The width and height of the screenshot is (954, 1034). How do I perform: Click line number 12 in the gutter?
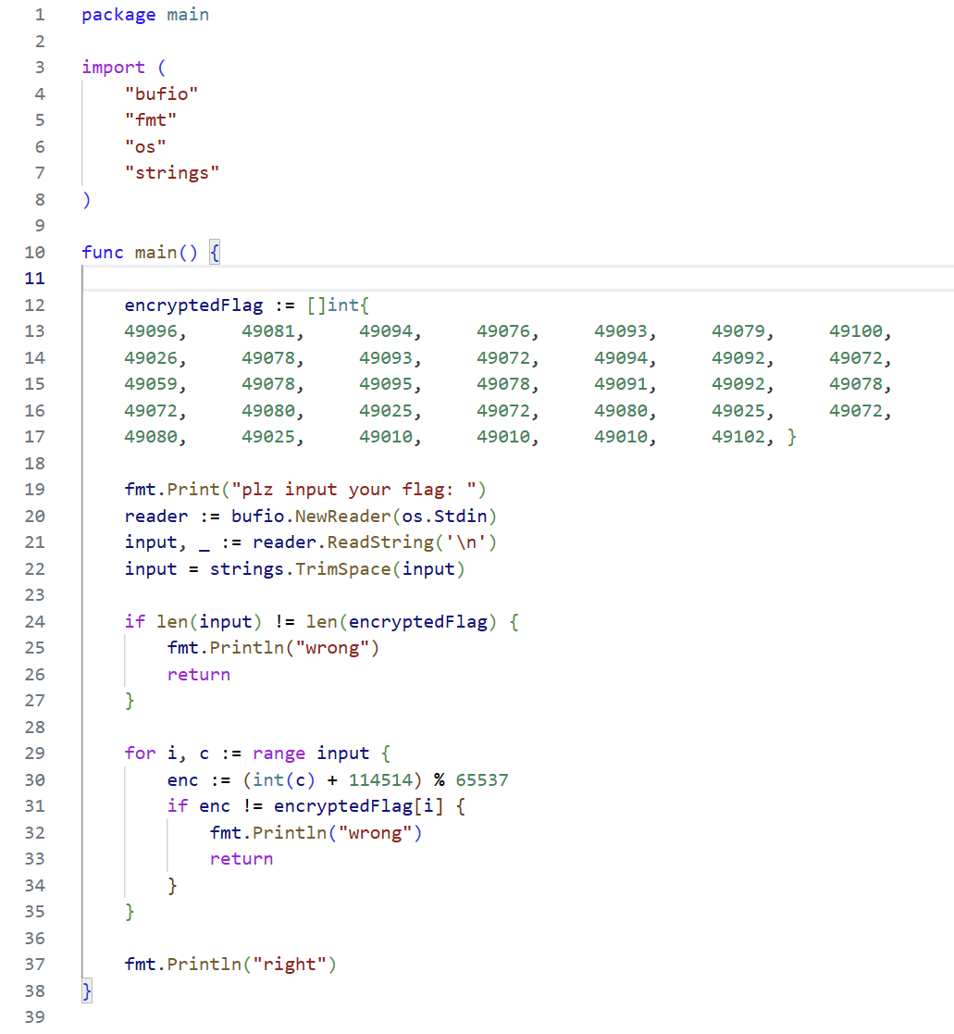(x=35, y=305)
